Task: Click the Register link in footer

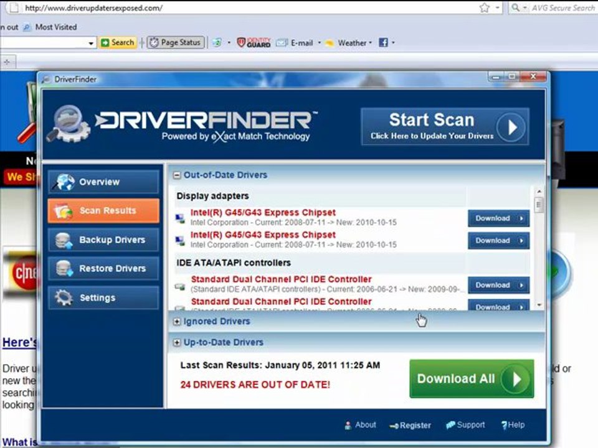Action: 415,426
